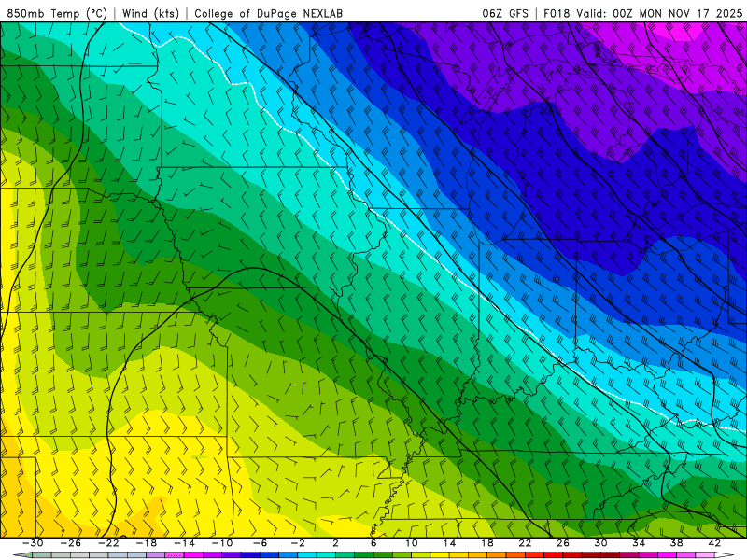The width and height of the screenshot is (747, 560).
Task: Click the '38' colorbar label
Action: pyautogui.click(x=676, y=543)
